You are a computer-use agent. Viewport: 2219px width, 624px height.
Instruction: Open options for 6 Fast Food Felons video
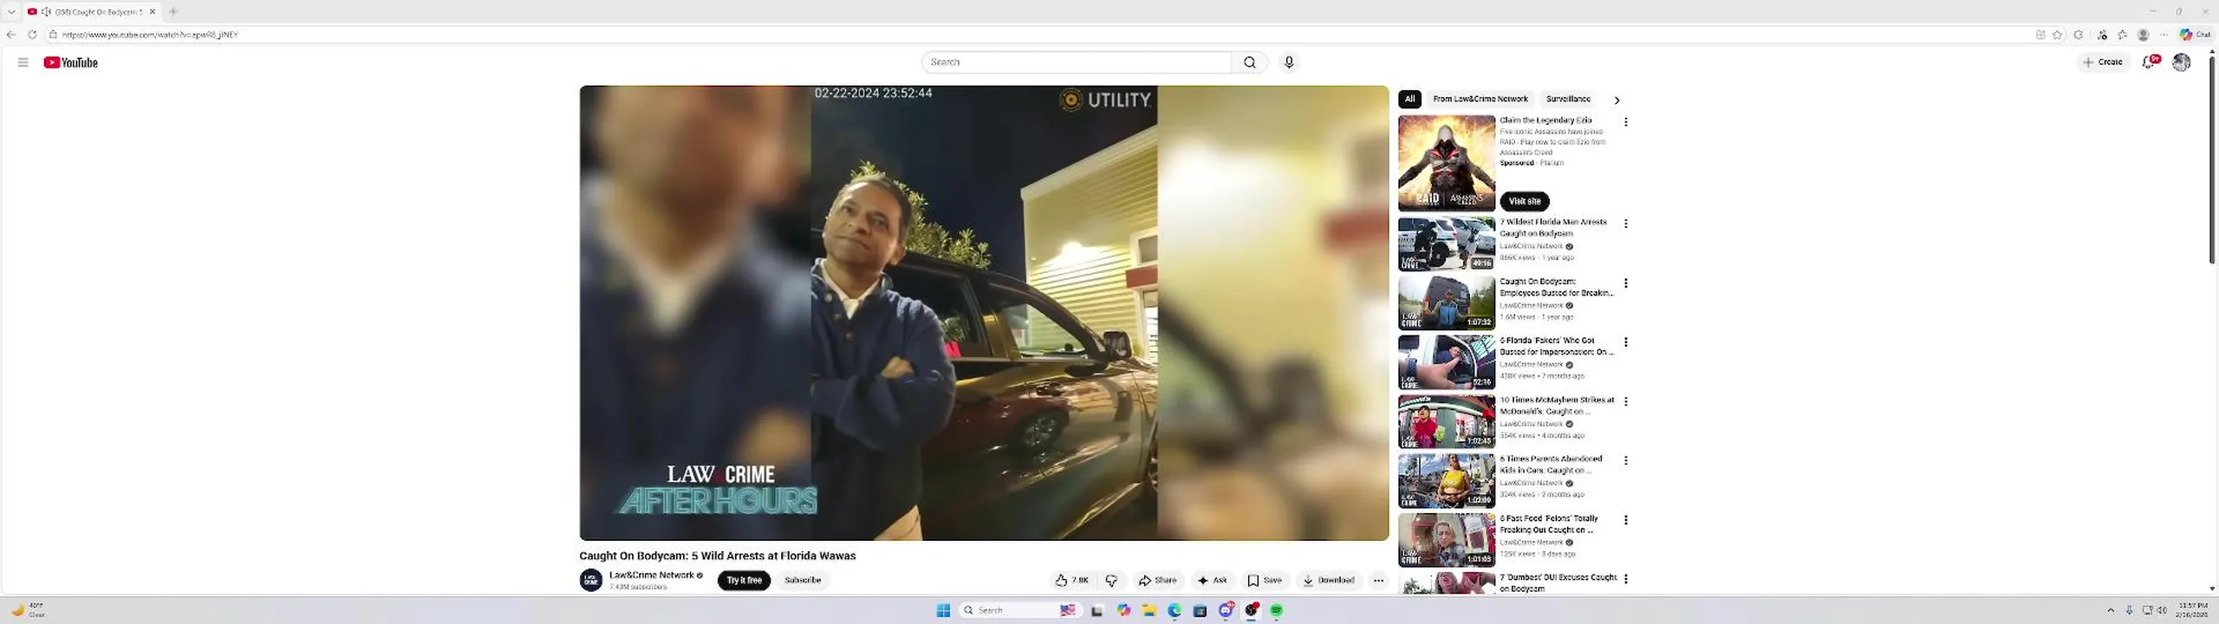pyautogui.click(x=1626, y=520)
